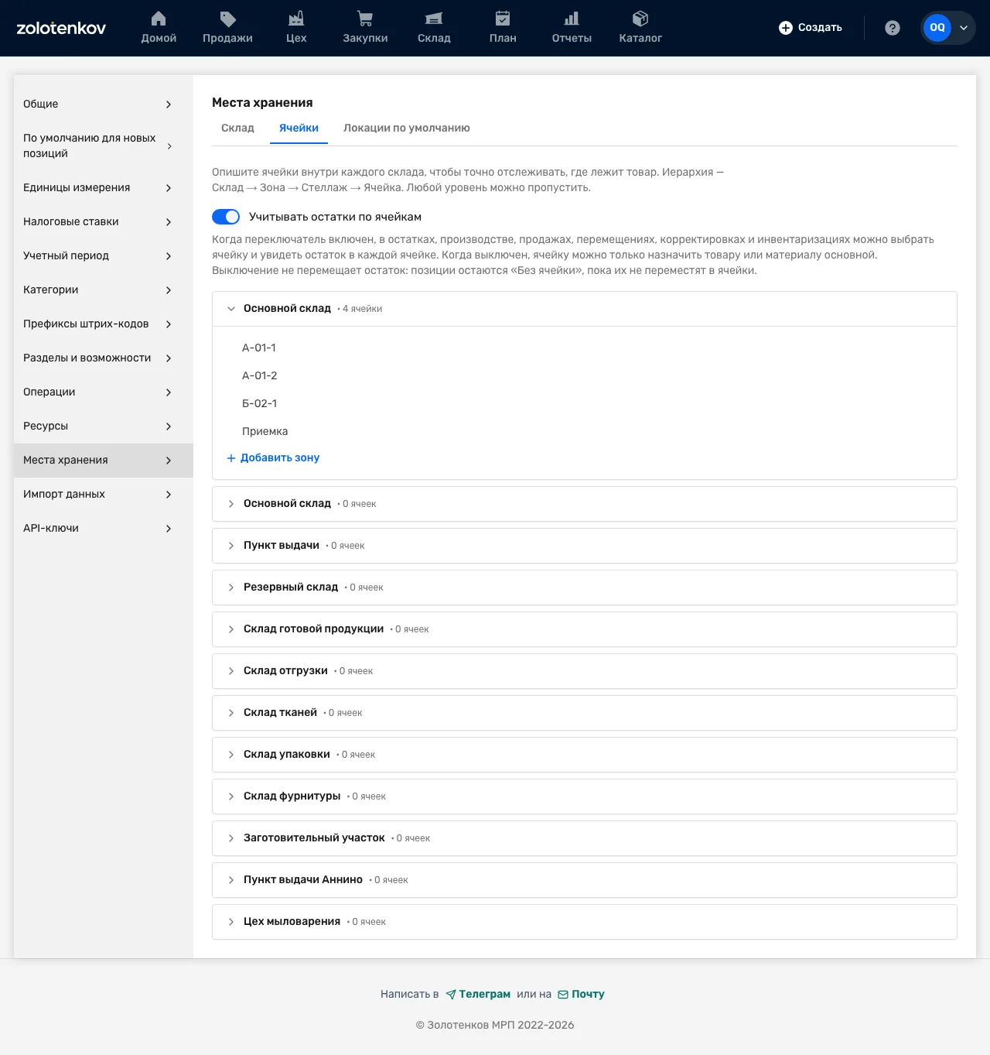Expand the Пункт выдачи row without Аннино

(585, 546)
